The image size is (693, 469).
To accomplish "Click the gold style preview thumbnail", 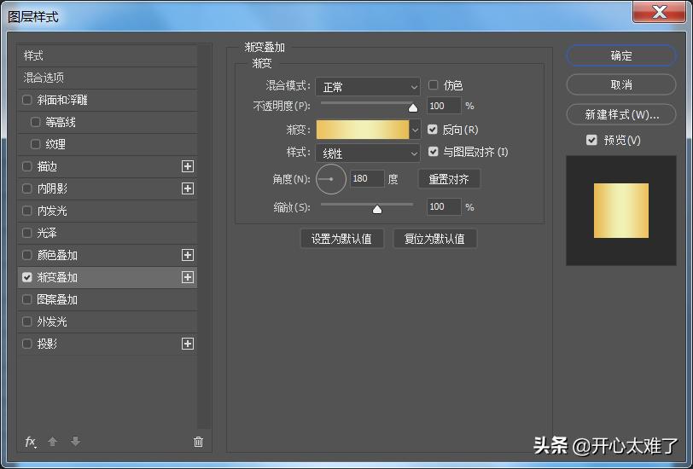I will 621,211.
